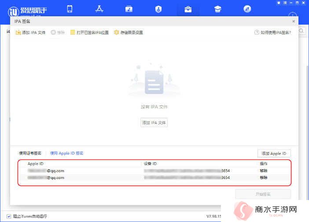Image resolution: width=309 pixels, height=222 pixels.
Task: Click the 添加 Apple ID button
Action: (274, 153)
